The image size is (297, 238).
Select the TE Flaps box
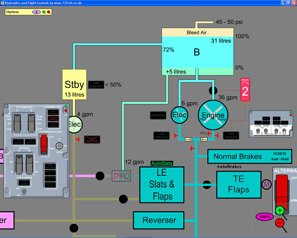coord(238,185)
